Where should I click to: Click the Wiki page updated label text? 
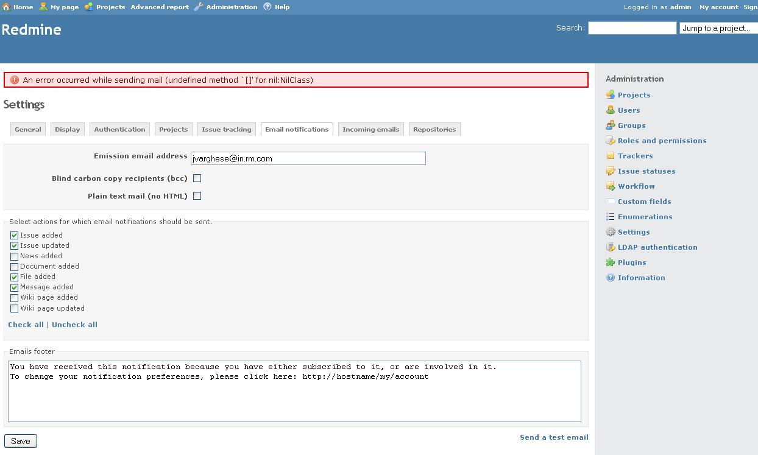(52, 308)
